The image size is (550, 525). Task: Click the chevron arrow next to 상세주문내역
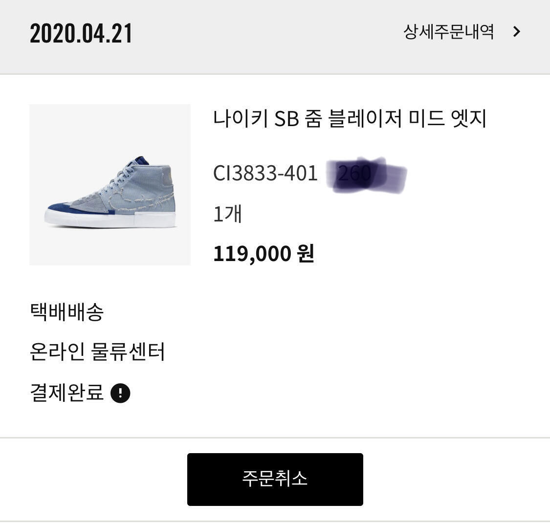tap(517, 32)
